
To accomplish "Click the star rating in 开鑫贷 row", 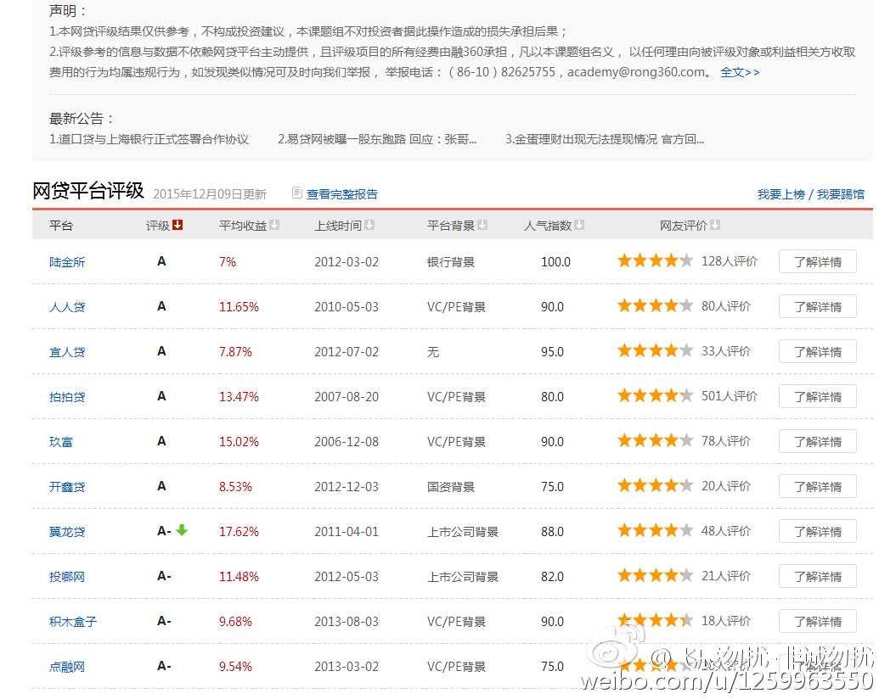I will click(656, 485).
